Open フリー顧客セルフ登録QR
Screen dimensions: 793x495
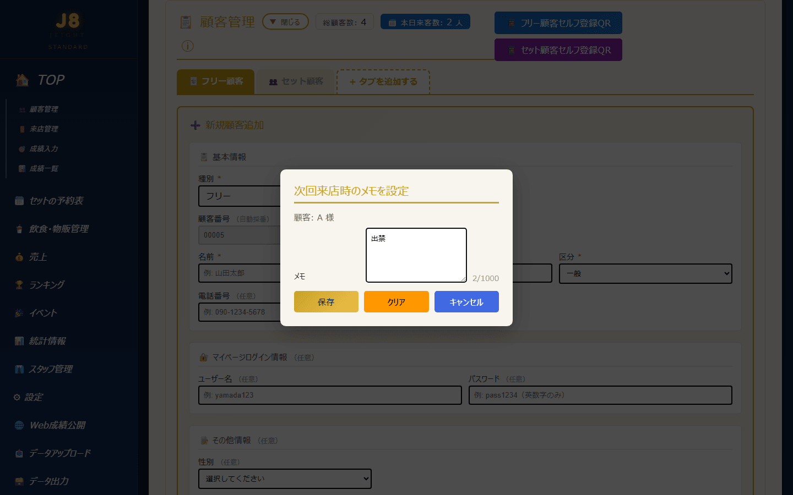tap(558, 23)
